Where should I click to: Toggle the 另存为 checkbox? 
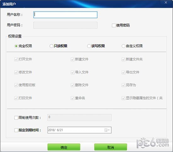click(x=123, y=85)
